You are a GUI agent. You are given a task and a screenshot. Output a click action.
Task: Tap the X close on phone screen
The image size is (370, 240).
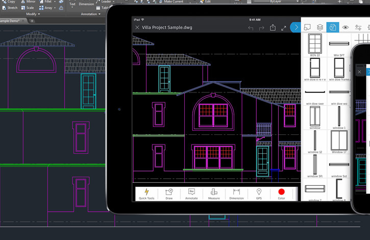tap(359, 72)
